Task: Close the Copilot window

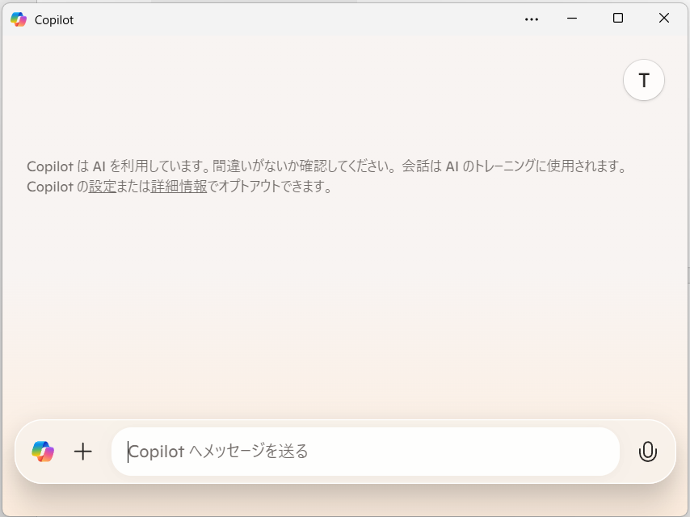Action: coord(664,18)
